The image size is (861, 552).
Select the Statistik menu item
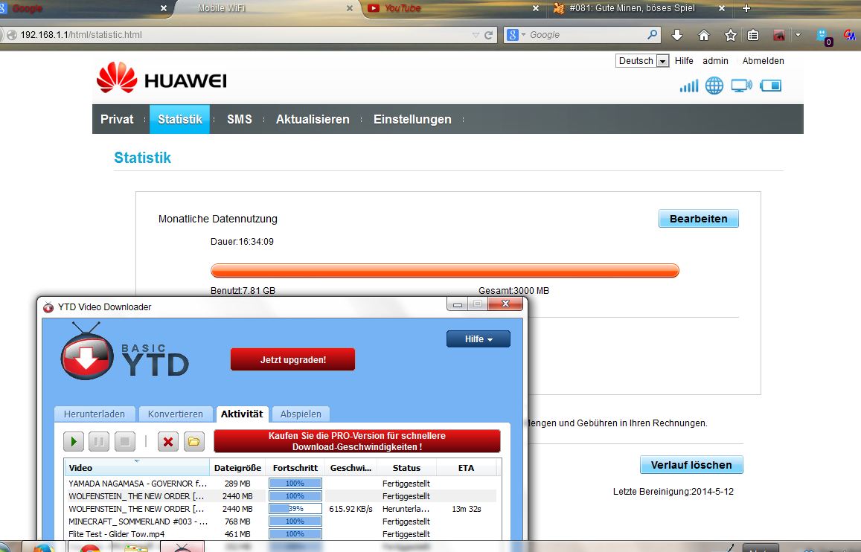pyautogui.click(x=179, y=119)
